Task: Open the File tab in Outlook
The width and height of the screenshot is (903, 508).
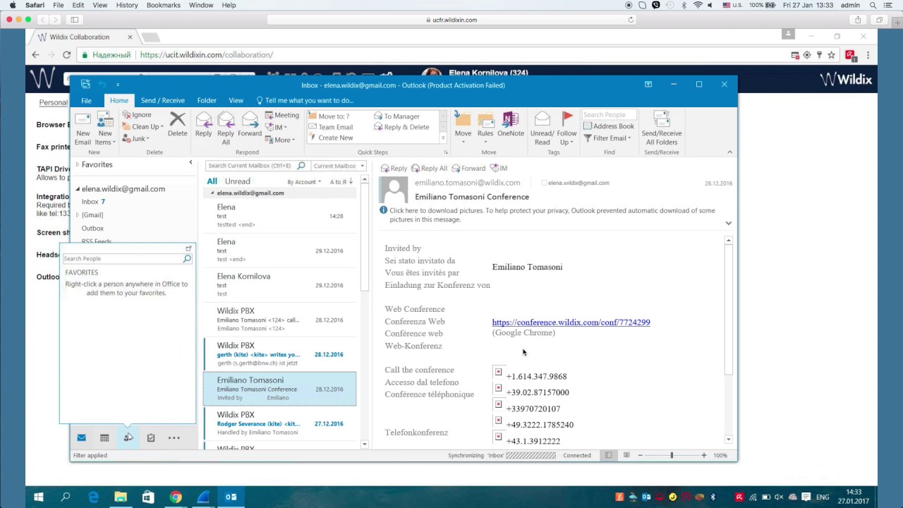Action: click(86, 100)
